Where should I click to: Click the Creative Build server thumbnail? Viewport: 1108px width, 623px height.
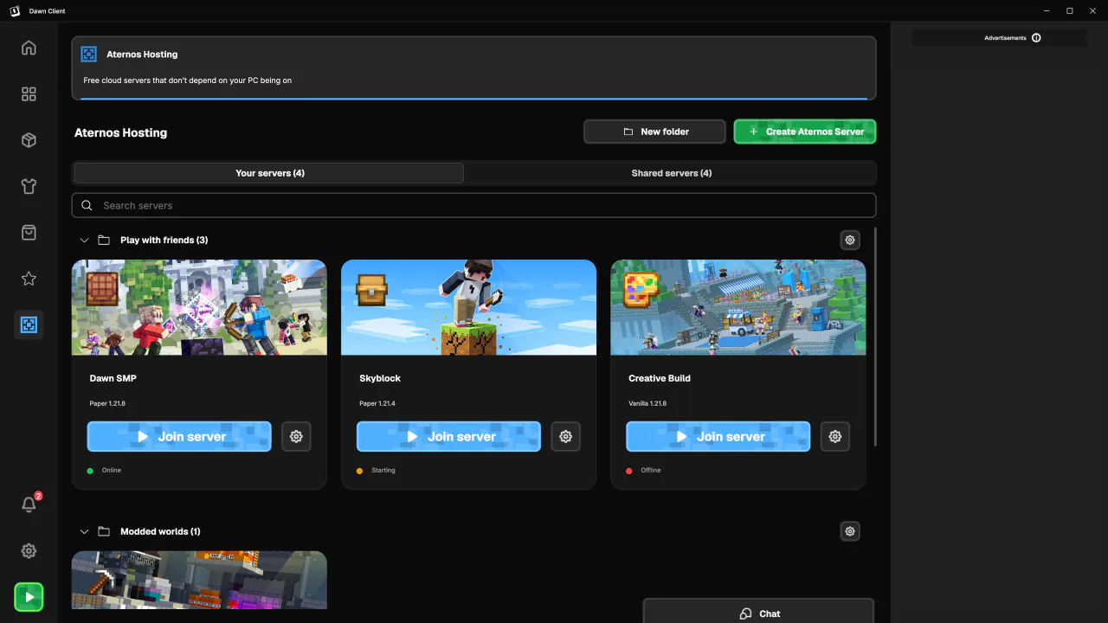pyautogui.click(x=738, y=307)
